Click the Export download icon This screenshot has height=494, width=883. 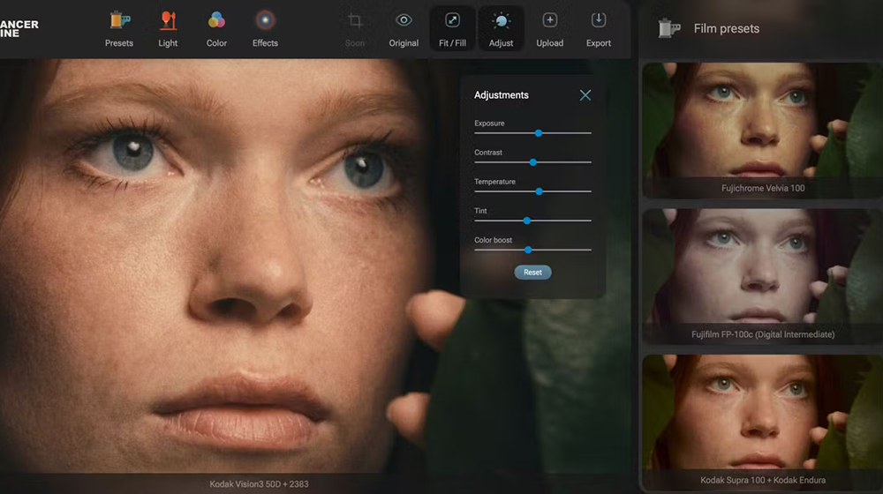(598, 20)
